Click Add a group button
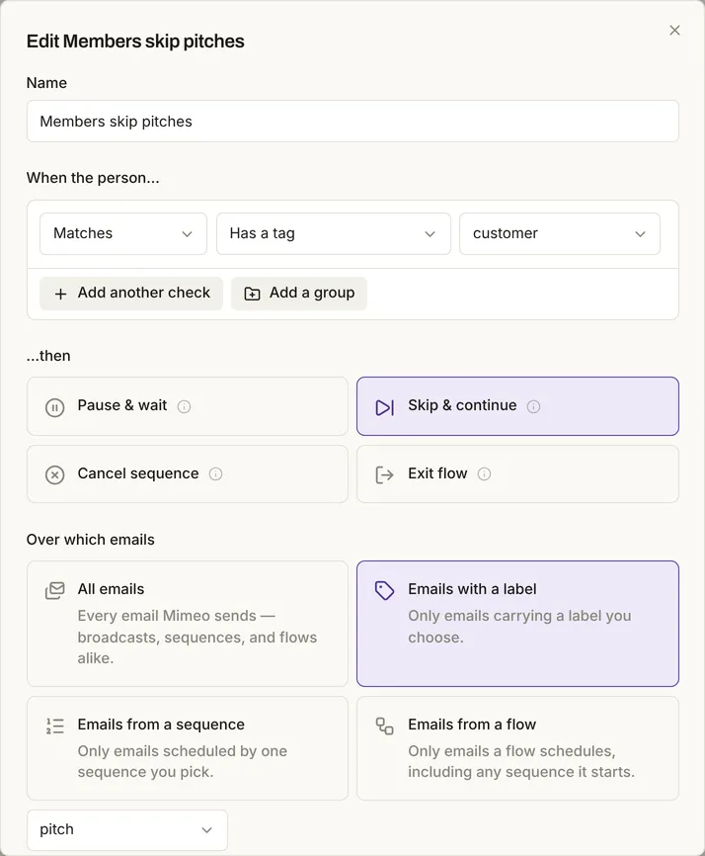Screen dimensions: 705x856 299,294
